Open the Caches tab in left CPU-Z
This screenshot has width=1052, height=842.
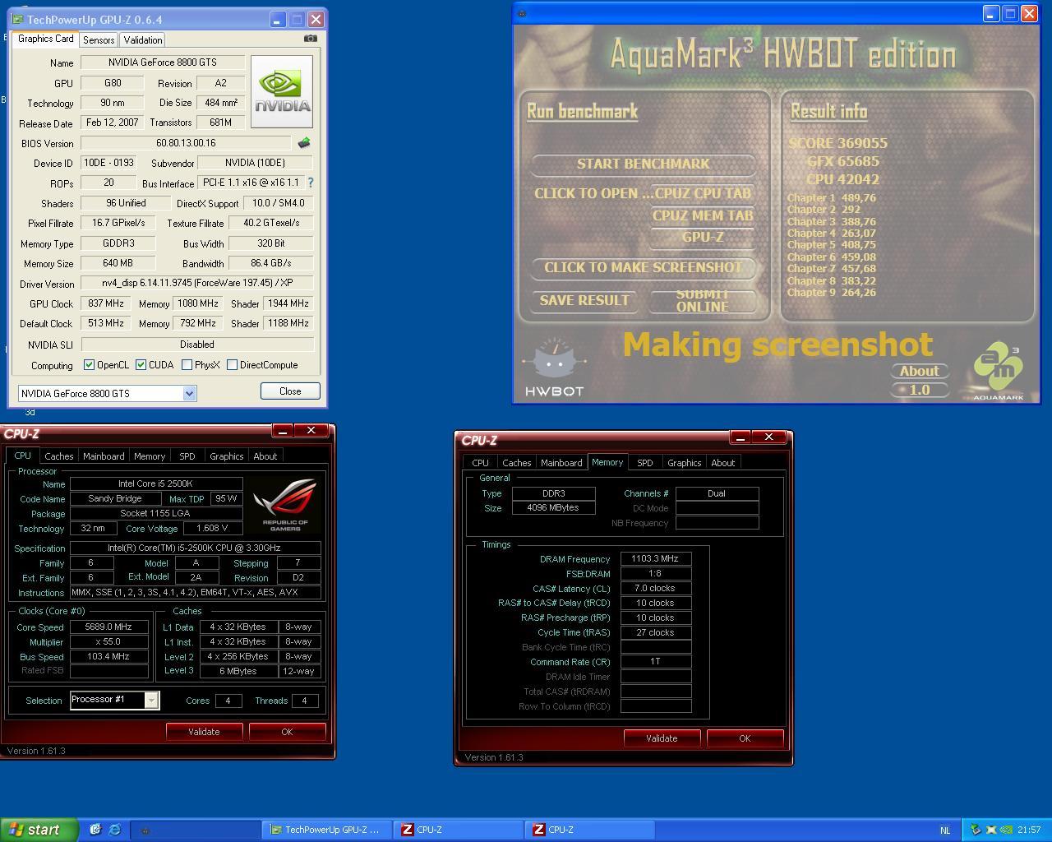coord(59,456)
